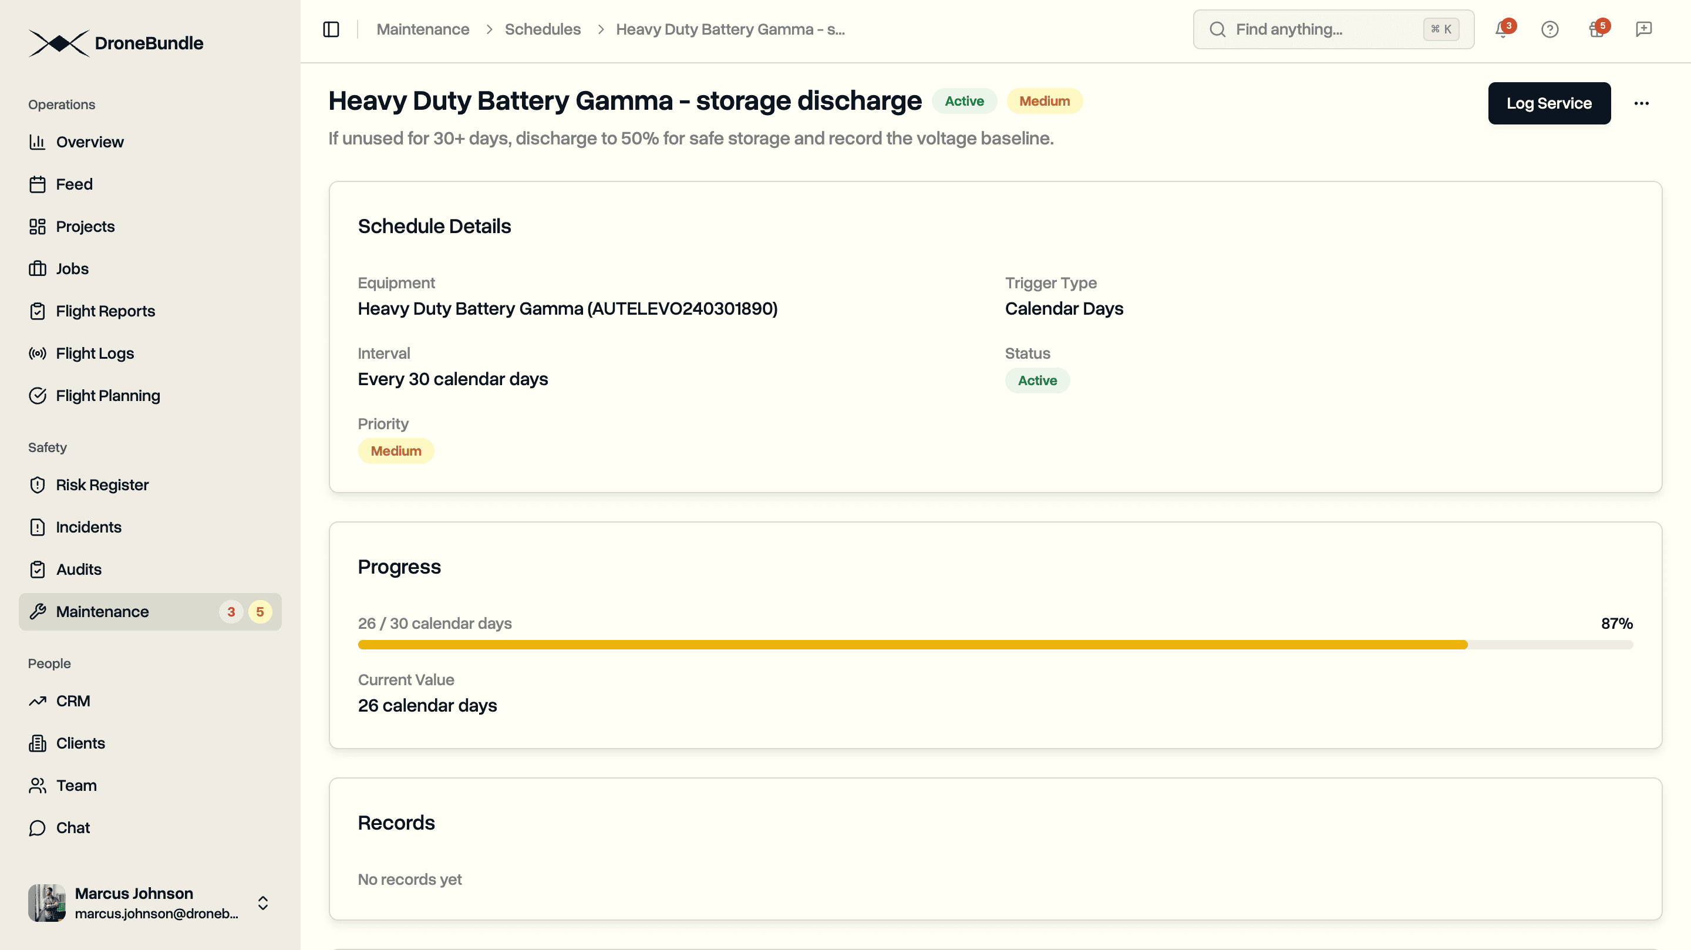Click the marcus.johnson email address
1691x950 pixels.
[156, 914]
